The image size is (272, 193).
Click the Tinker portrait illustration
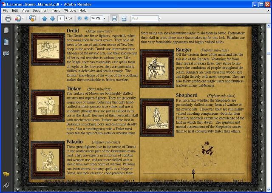pyautogui.click(x=48, y=106)
